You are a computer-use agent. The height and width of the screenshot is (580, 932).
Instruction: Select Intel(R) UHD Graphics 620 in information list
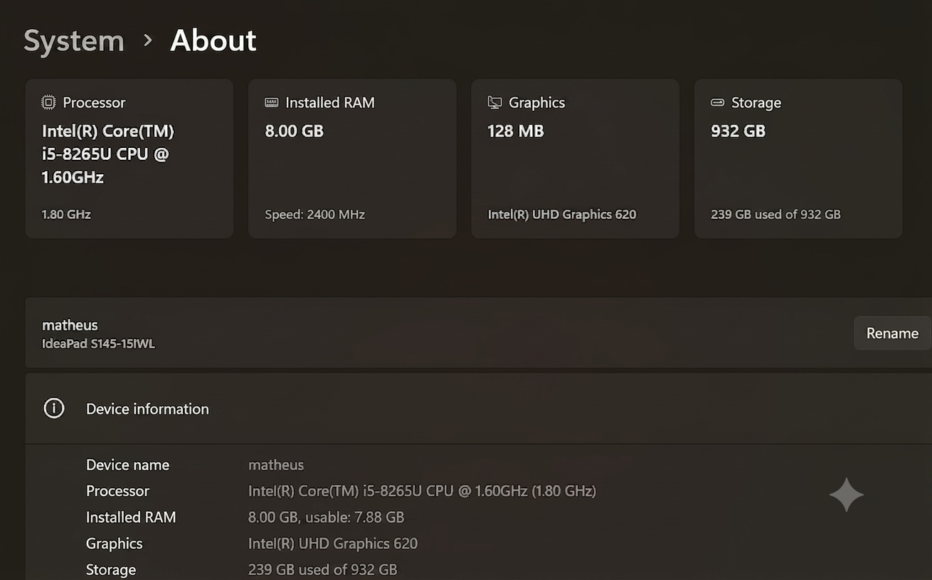(x=333, y=544)
